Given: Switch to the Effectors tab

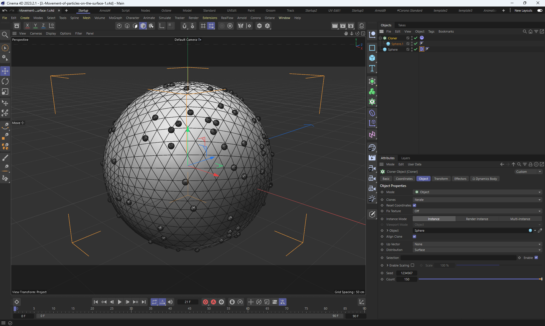Looking at the screenshot, I should point(460,179).
